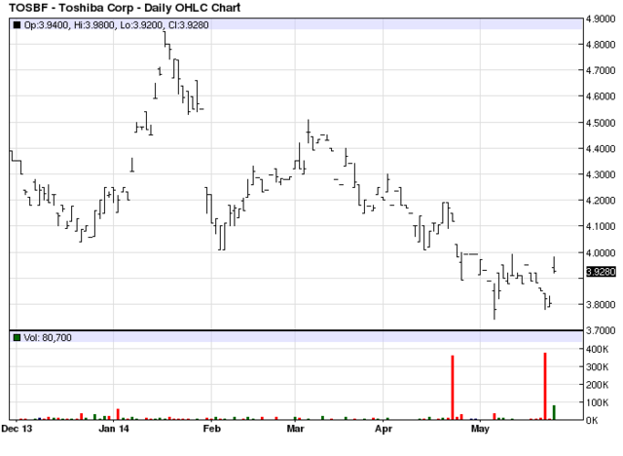Click the 4.4000 price axis label
This screenshot has width=623, height=456.
(601, 148)
